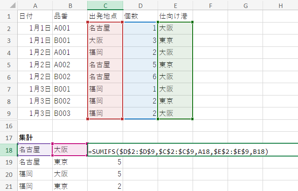
Task: Select cell C20 with result 5
Action: 105,174
